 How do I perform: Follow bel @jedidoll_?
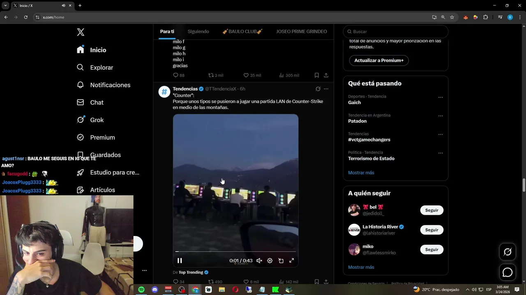431,210
